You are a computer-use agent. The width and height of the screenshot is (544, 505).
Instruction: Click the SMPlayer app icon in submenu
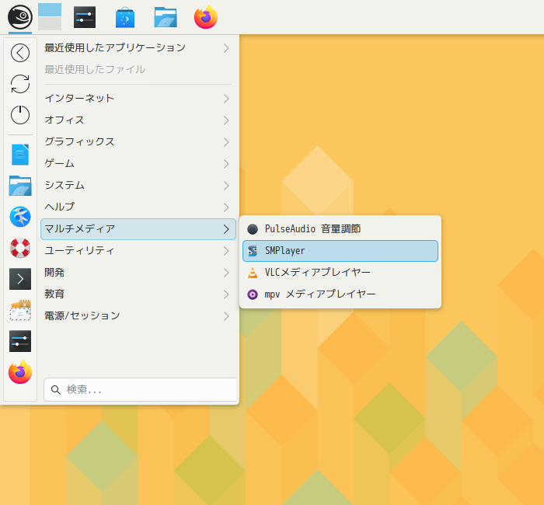pyautogui.click(x=253, y=251)
